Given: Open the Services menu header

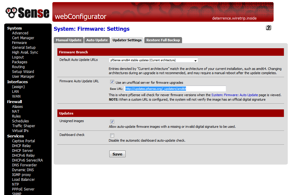Looking at the screenshot, I should pyautogui.click(x=15, y=136).
